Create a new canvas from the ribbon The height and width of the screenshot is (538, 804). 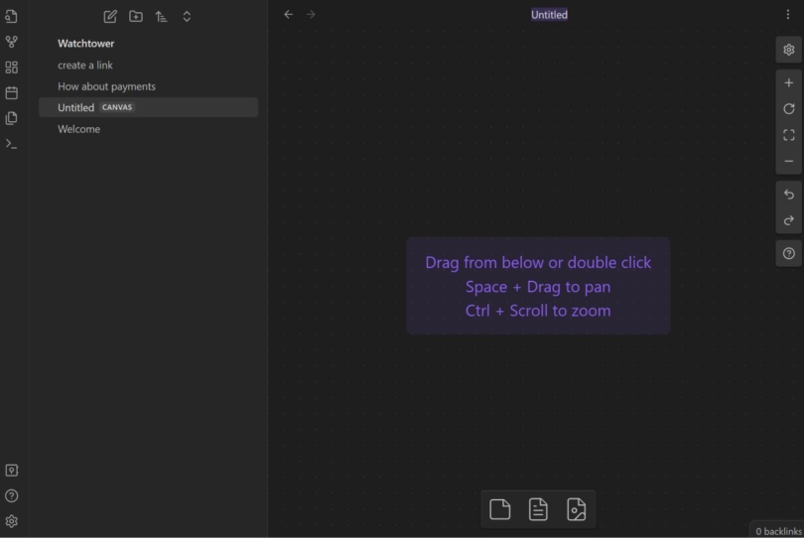pyautogui.click(x=12, y=67)
